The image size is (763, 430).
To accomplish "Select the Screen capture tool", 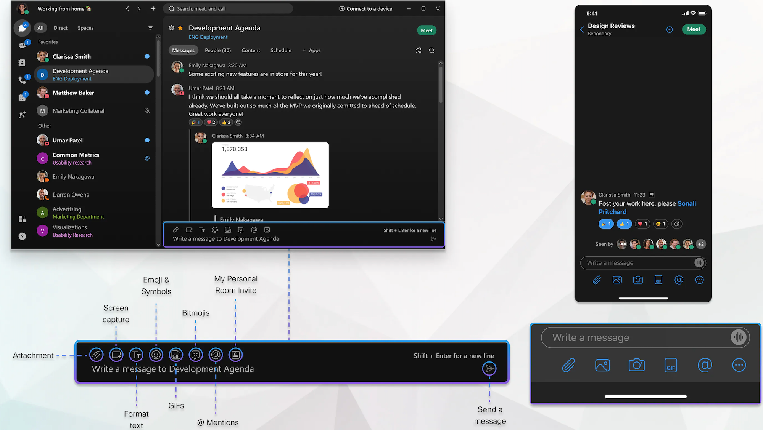I will pyautogui.click(x=116, y=355).
